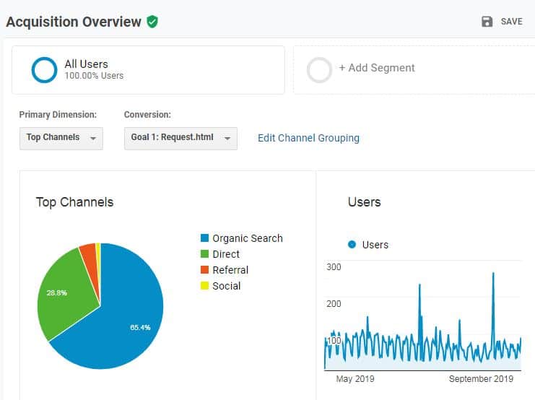Select the All Users segment circle
535x400 pixels.
[44, 70]
